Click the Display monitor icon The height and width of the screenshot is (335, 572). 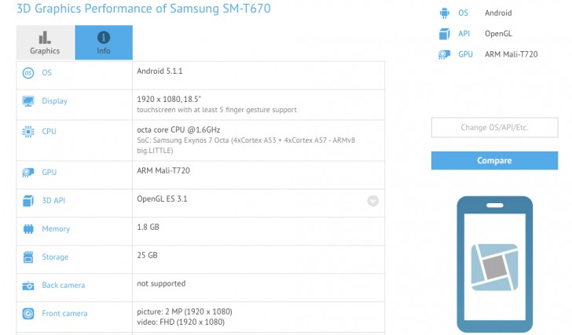[28, 101]
